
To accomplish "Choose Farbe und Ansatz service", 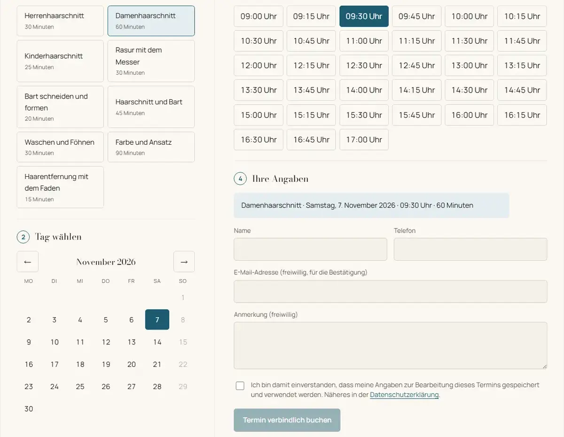I will pos(151,147).
